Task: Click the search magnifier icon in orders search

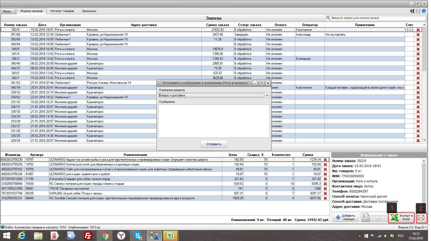Action: tap(328, 18)
